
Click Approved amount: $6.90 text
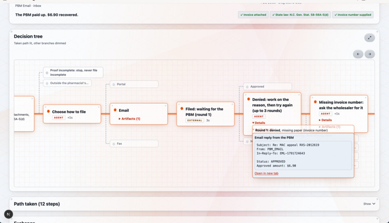[276, 166]
